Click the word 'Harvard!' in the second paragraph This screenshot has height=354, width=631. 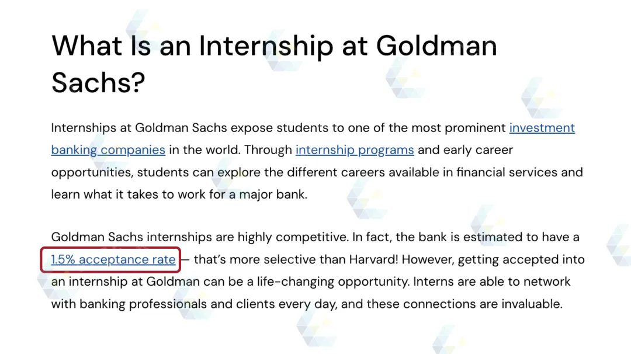coord(373,259)
